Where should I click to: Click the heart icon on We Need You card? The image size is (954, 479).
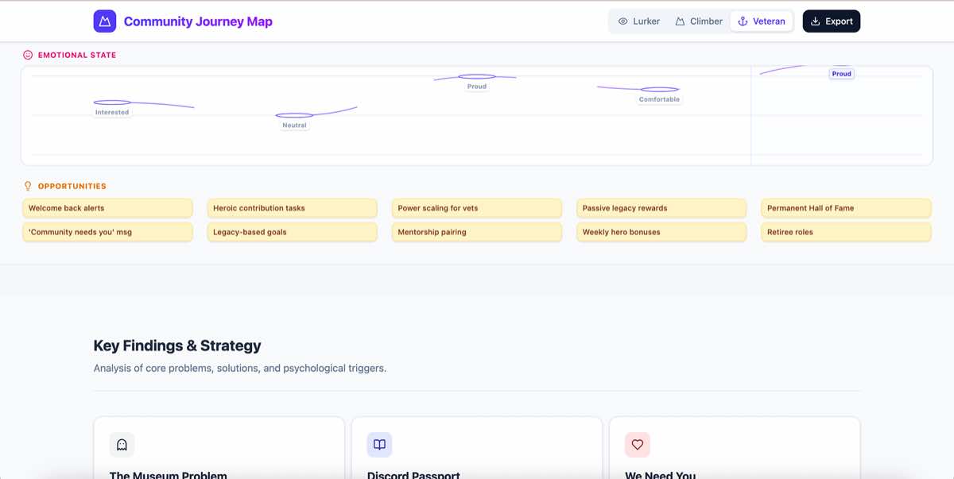click(x=637, y=445)
